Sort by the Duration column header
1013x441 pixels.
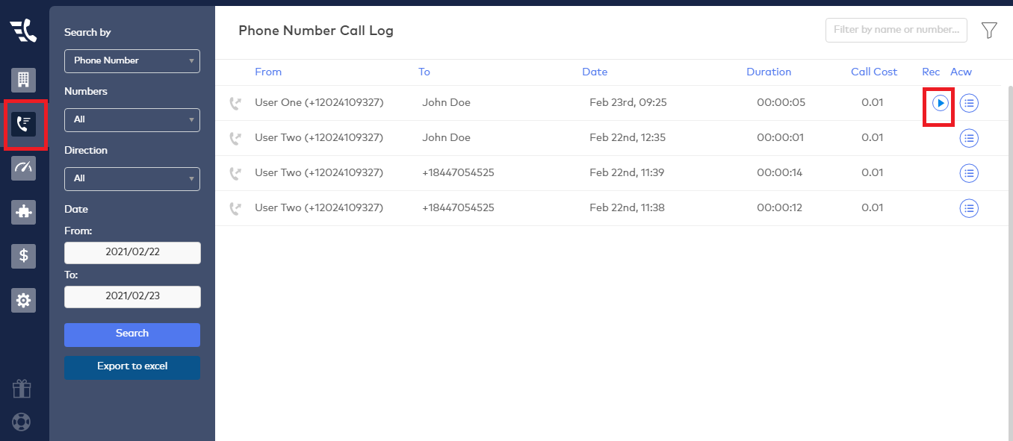coord(768,72)
